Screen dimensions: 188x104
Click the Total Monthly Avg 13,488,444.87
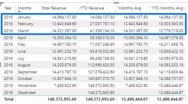pos(134,99)
